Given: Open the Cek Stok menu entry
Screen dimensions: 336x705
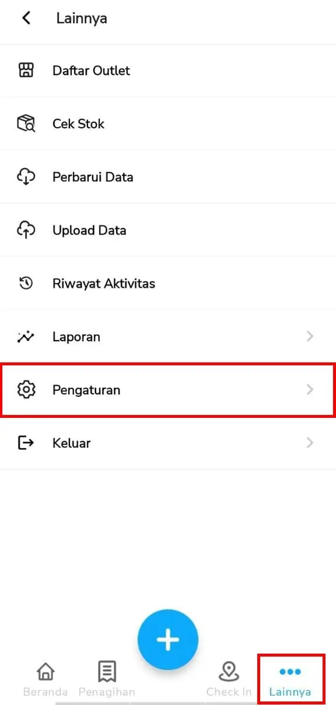Looking at the screenshot, I should 168,124.
